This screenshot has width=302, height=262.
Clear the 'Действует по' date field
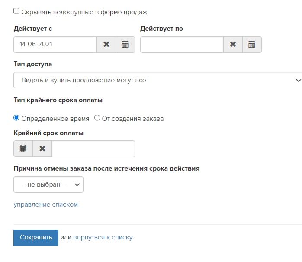click(233, 45)
